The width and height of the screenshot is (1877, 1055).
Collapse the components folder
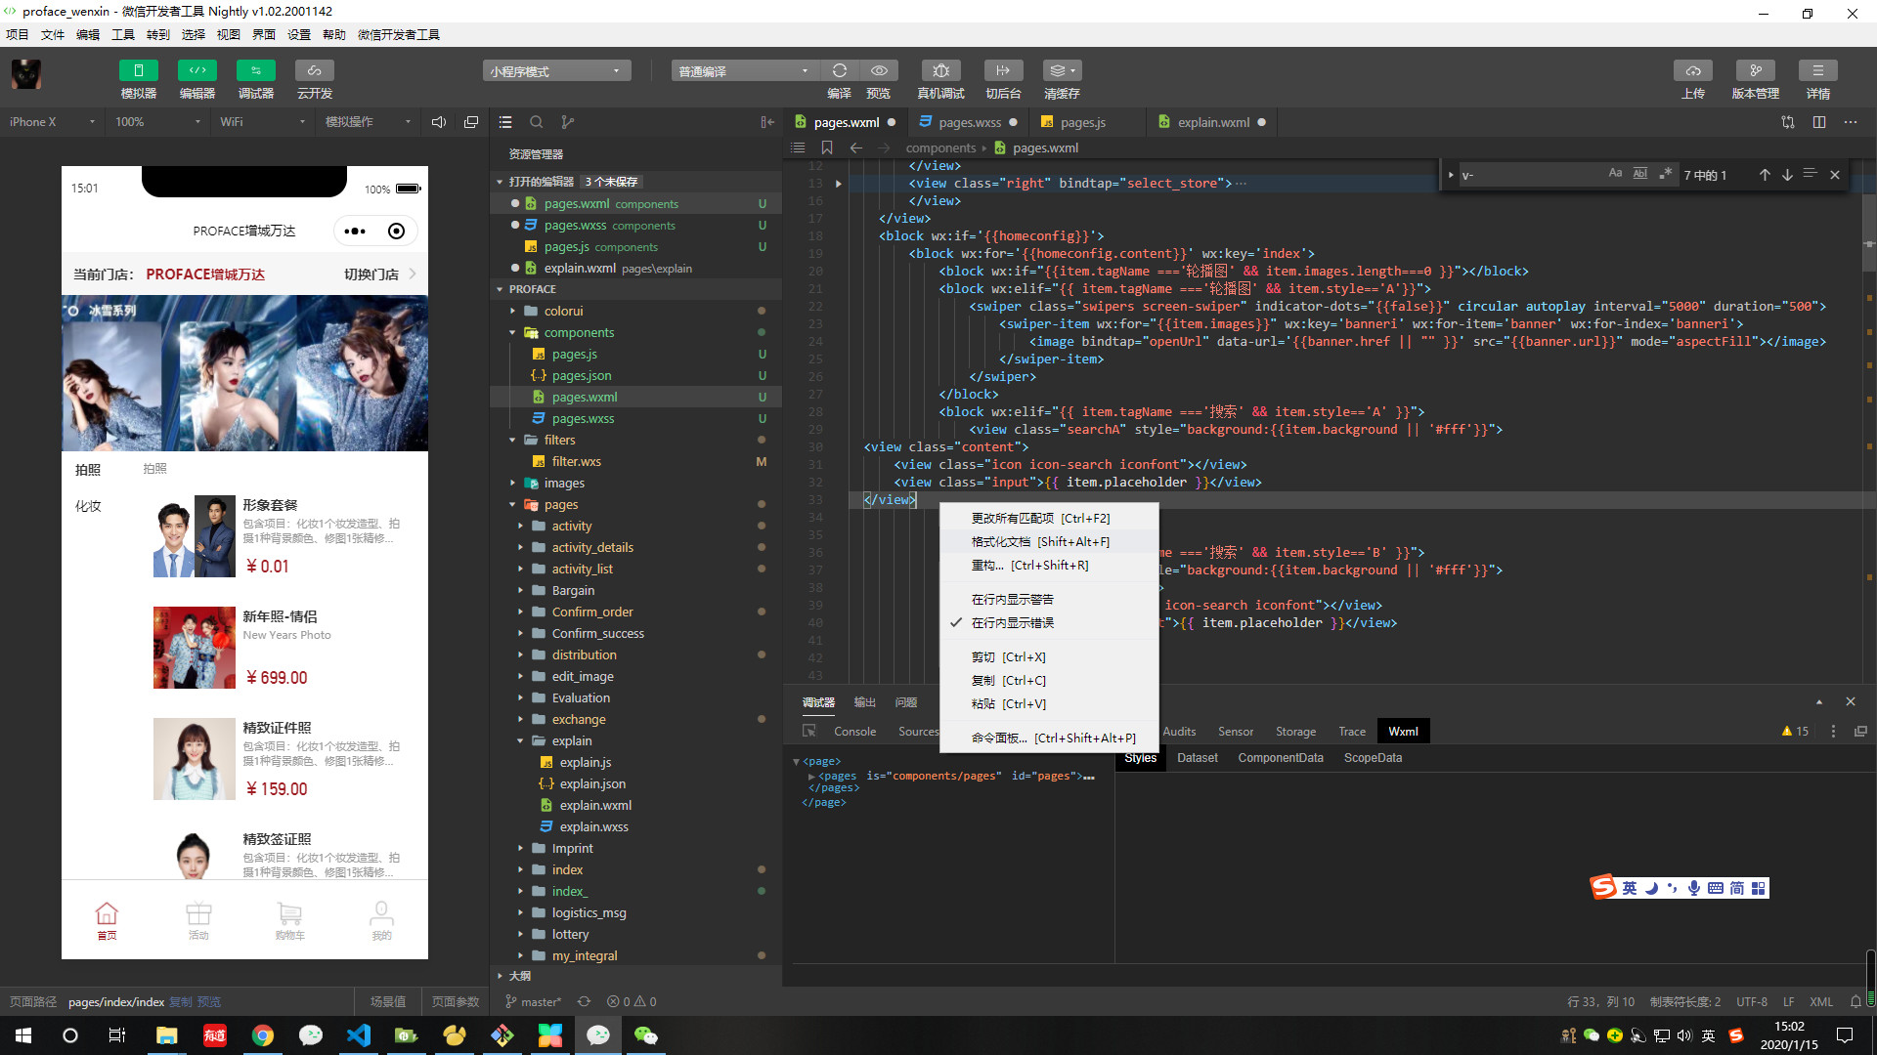(x=579, y=332)
